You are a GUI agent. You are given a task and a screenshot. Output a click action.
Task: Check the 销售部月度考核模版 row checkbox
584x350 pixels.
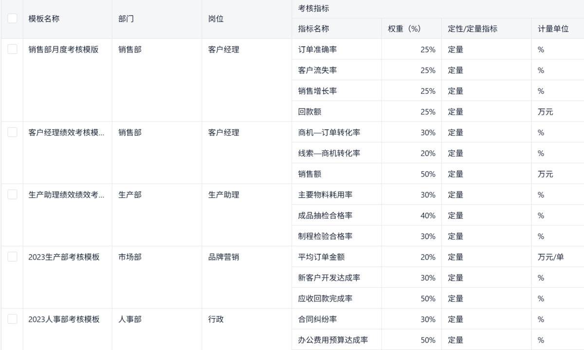(x=12, y=49)
